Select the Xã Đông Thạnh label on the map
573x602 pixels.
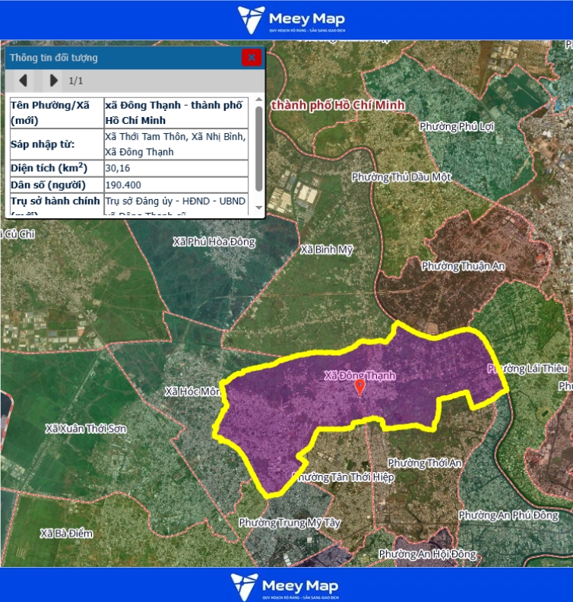coord(359,375)
